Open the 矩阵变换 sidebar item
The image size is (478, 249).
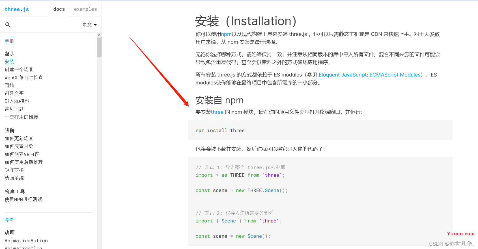coord(14,170)
